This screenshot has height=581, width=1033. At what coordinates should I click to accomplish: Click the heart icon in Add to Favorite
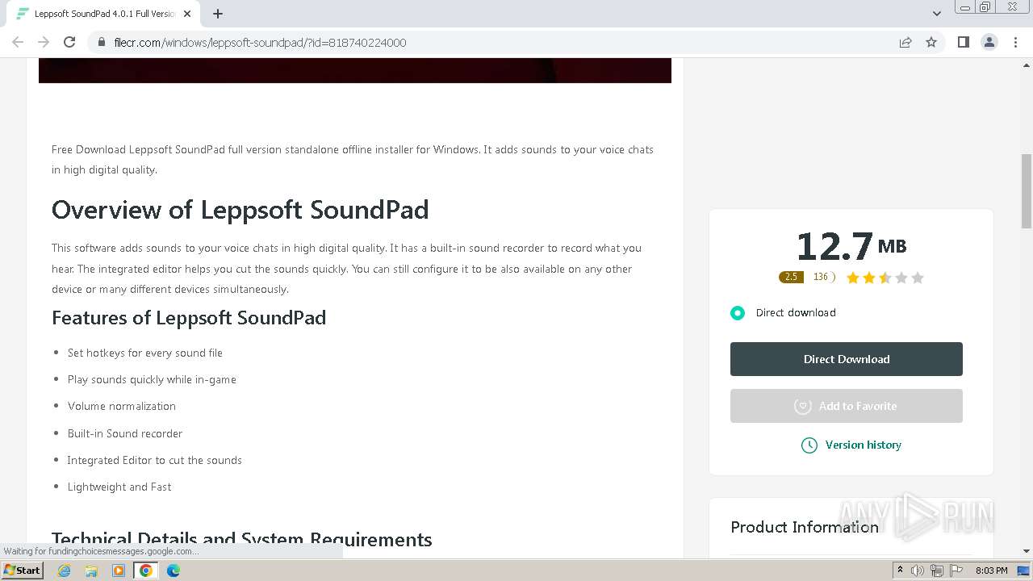[802, 406]
